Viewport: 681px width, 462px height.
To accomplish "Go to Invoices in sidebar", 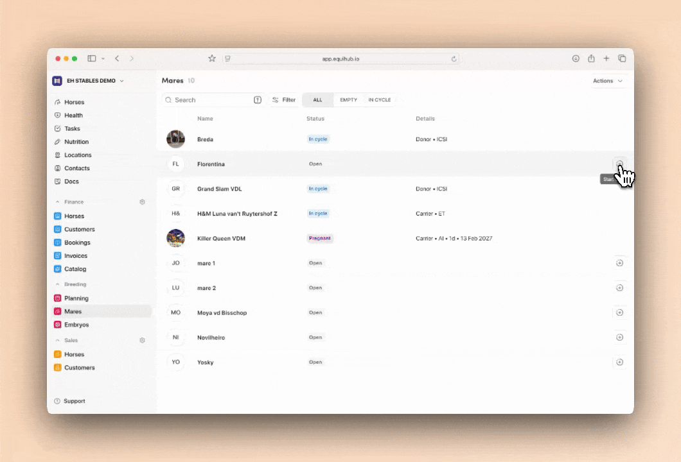I will click(75, 256).
